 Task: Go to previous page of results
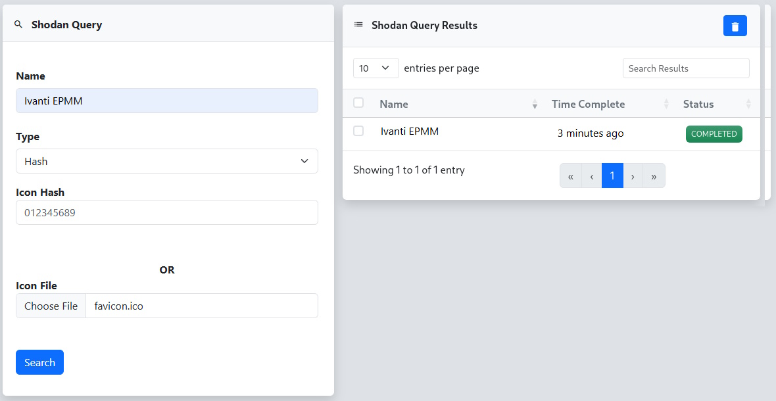pos(592,176)
